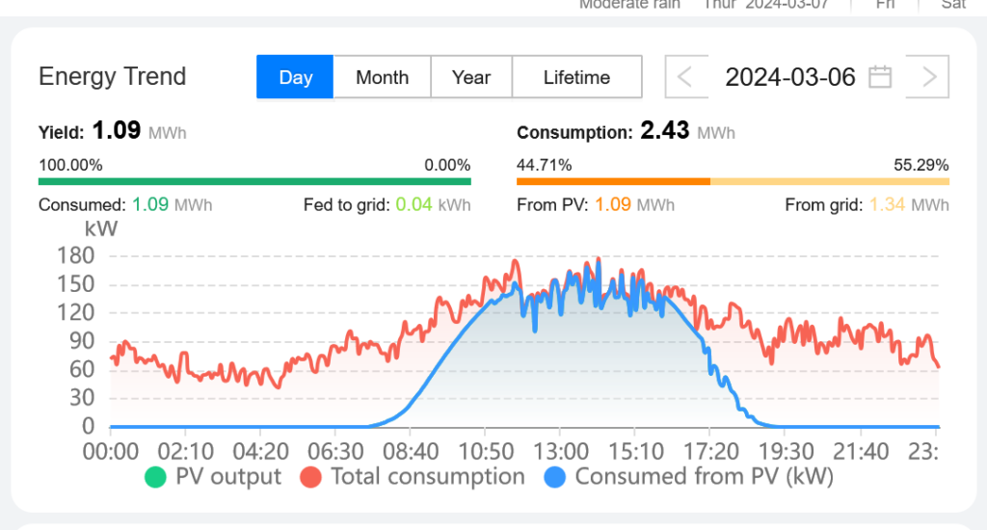The image size is (987, 530).
Task: Click the Energy Trend heading
Action: click(113, 77)
